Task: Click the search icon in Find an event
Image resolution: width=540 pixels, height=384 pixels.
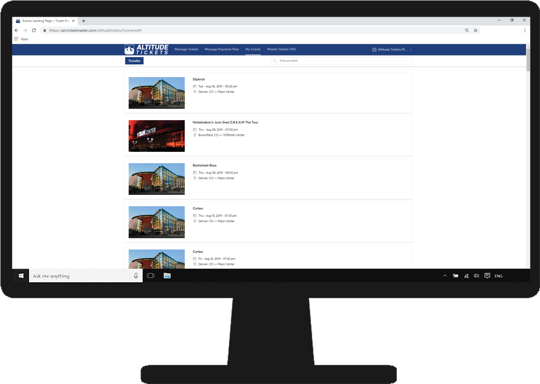Action: point(275,61)
